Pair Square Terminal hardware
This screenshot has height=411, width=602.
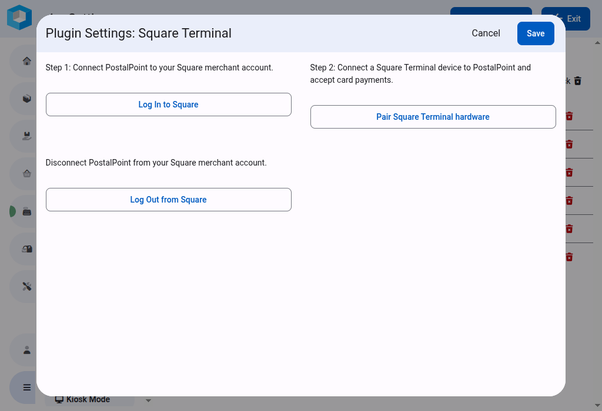[x=433, y=117]
